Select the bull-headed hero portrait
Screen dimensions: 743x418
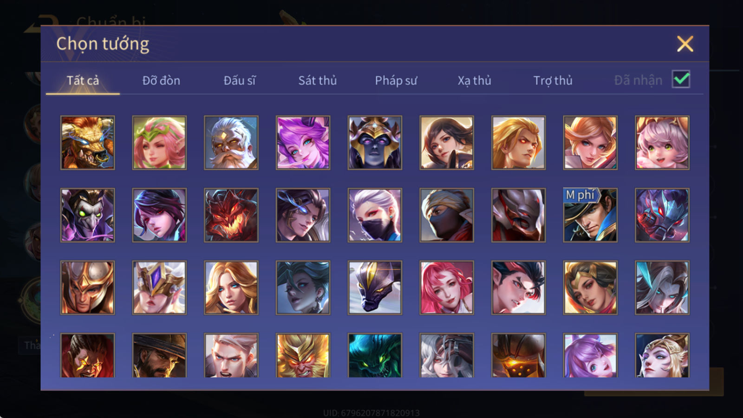87,143
